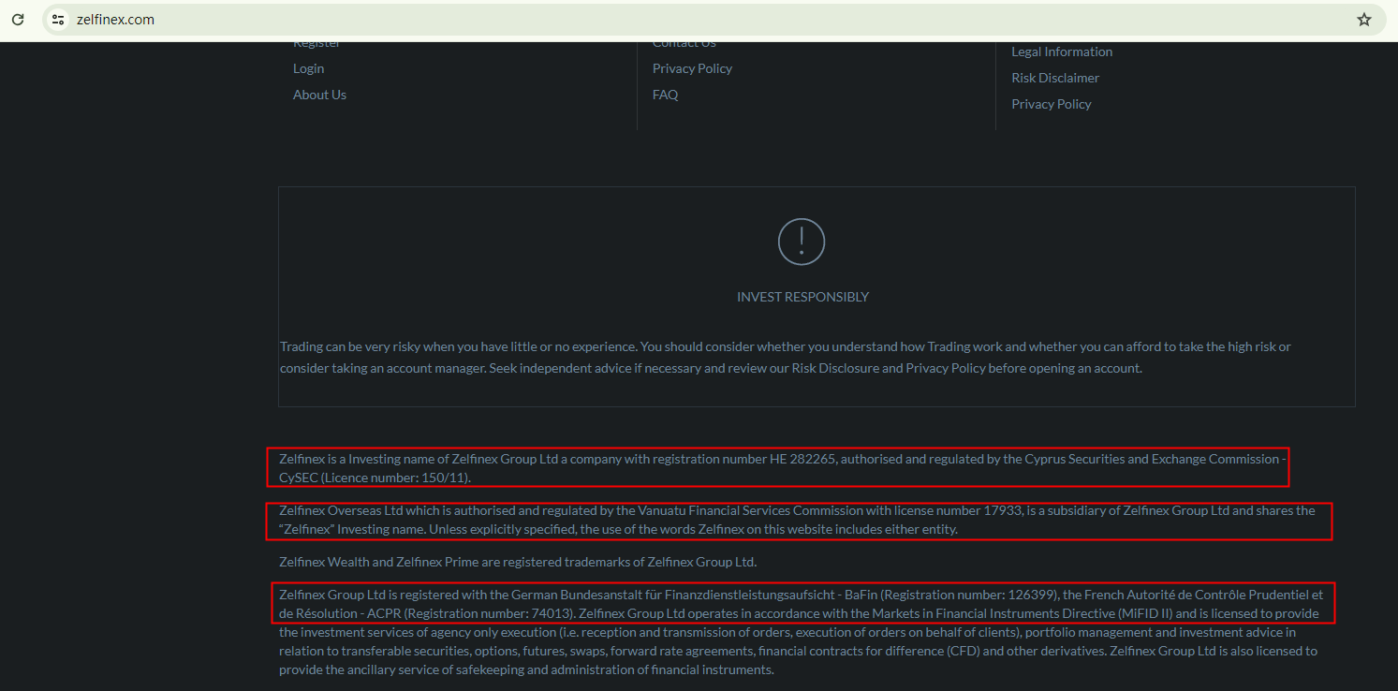Click "Risk Disclosure" in the warning paragraph

pyautogui.click(x=834, y=368)
